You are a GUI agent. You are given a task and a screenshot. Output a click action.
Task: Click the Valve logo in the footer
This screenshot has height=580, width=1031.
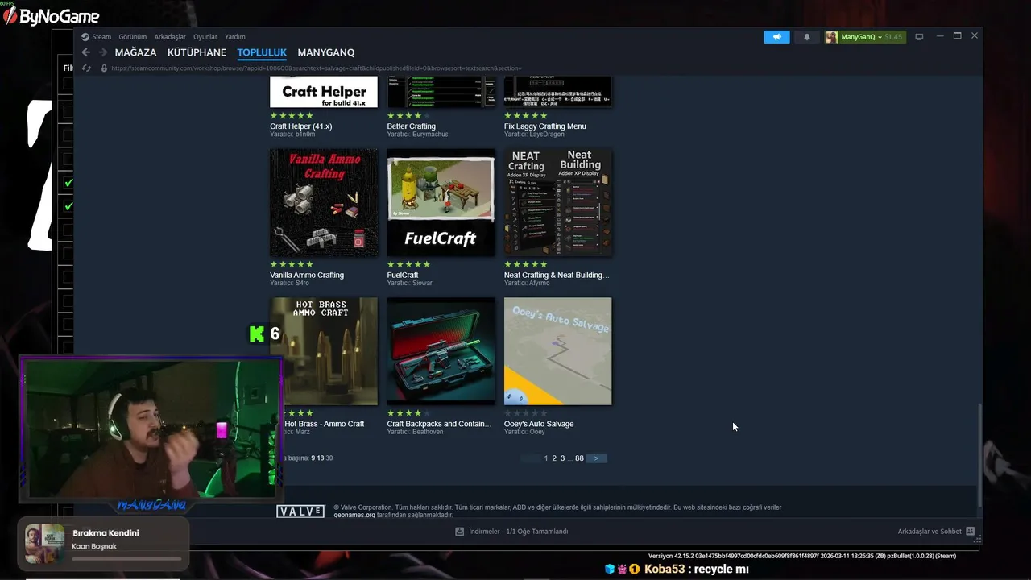300,512
